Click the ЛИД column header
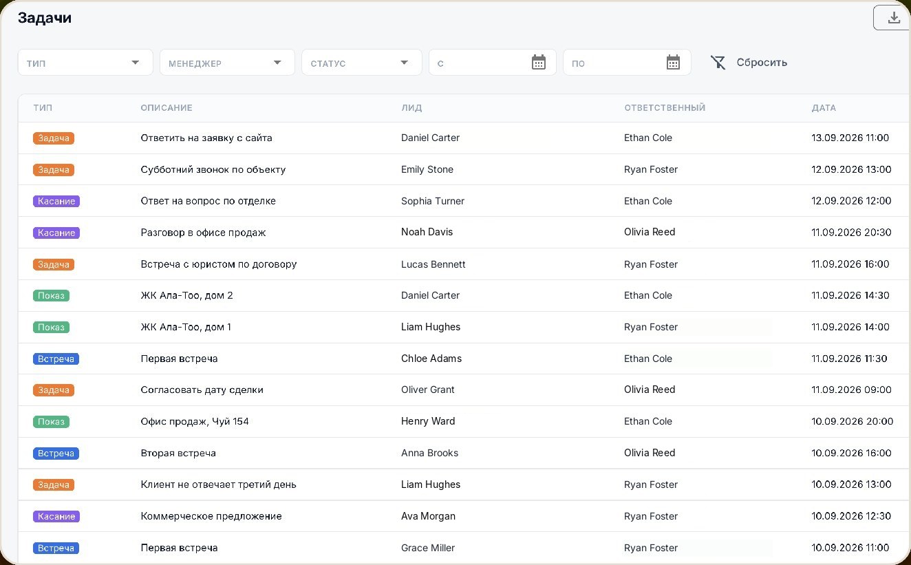 (x=411, y=108)
